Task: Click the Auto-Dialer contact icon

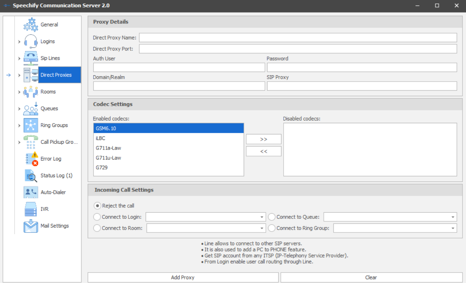Action: (31, 192)
